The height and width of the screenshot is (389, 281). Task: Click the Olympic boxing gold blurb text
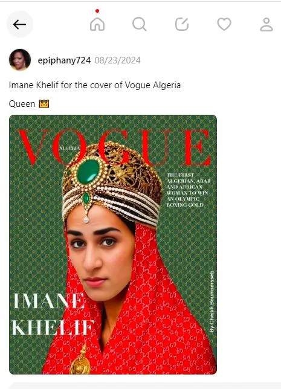click(188, 190)
